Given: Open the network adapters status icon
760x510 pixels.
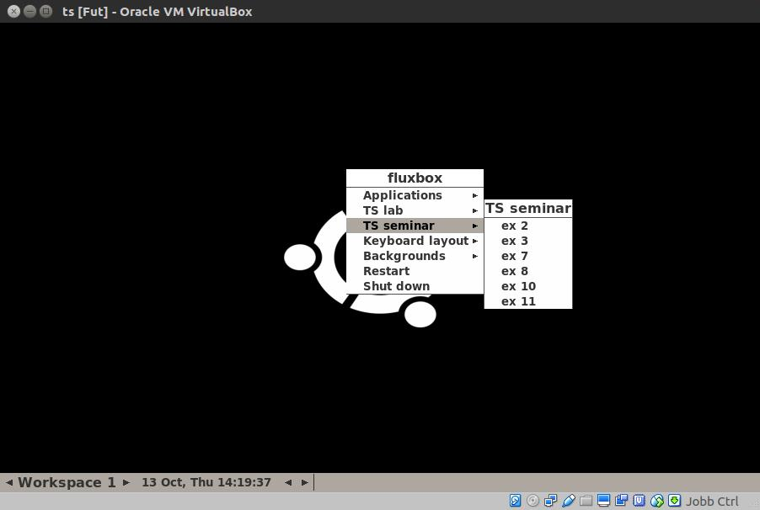Looking at the screenshot, I should pos(550,500).
